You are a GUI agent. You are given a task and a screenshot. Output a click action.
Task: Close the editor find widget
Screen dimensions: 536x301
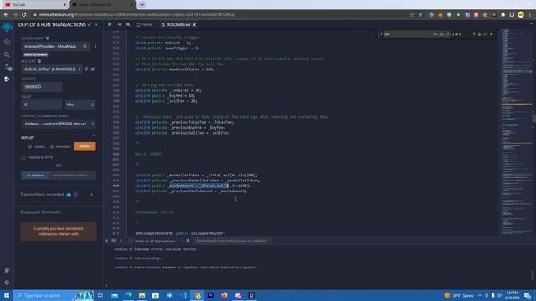492,34
